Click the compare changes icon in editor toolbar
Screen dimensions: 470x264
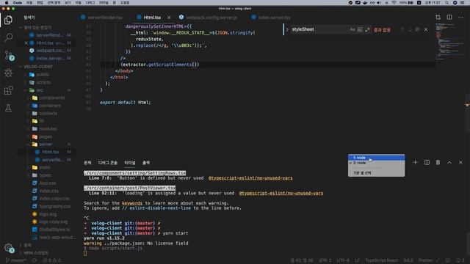[438, 18]
